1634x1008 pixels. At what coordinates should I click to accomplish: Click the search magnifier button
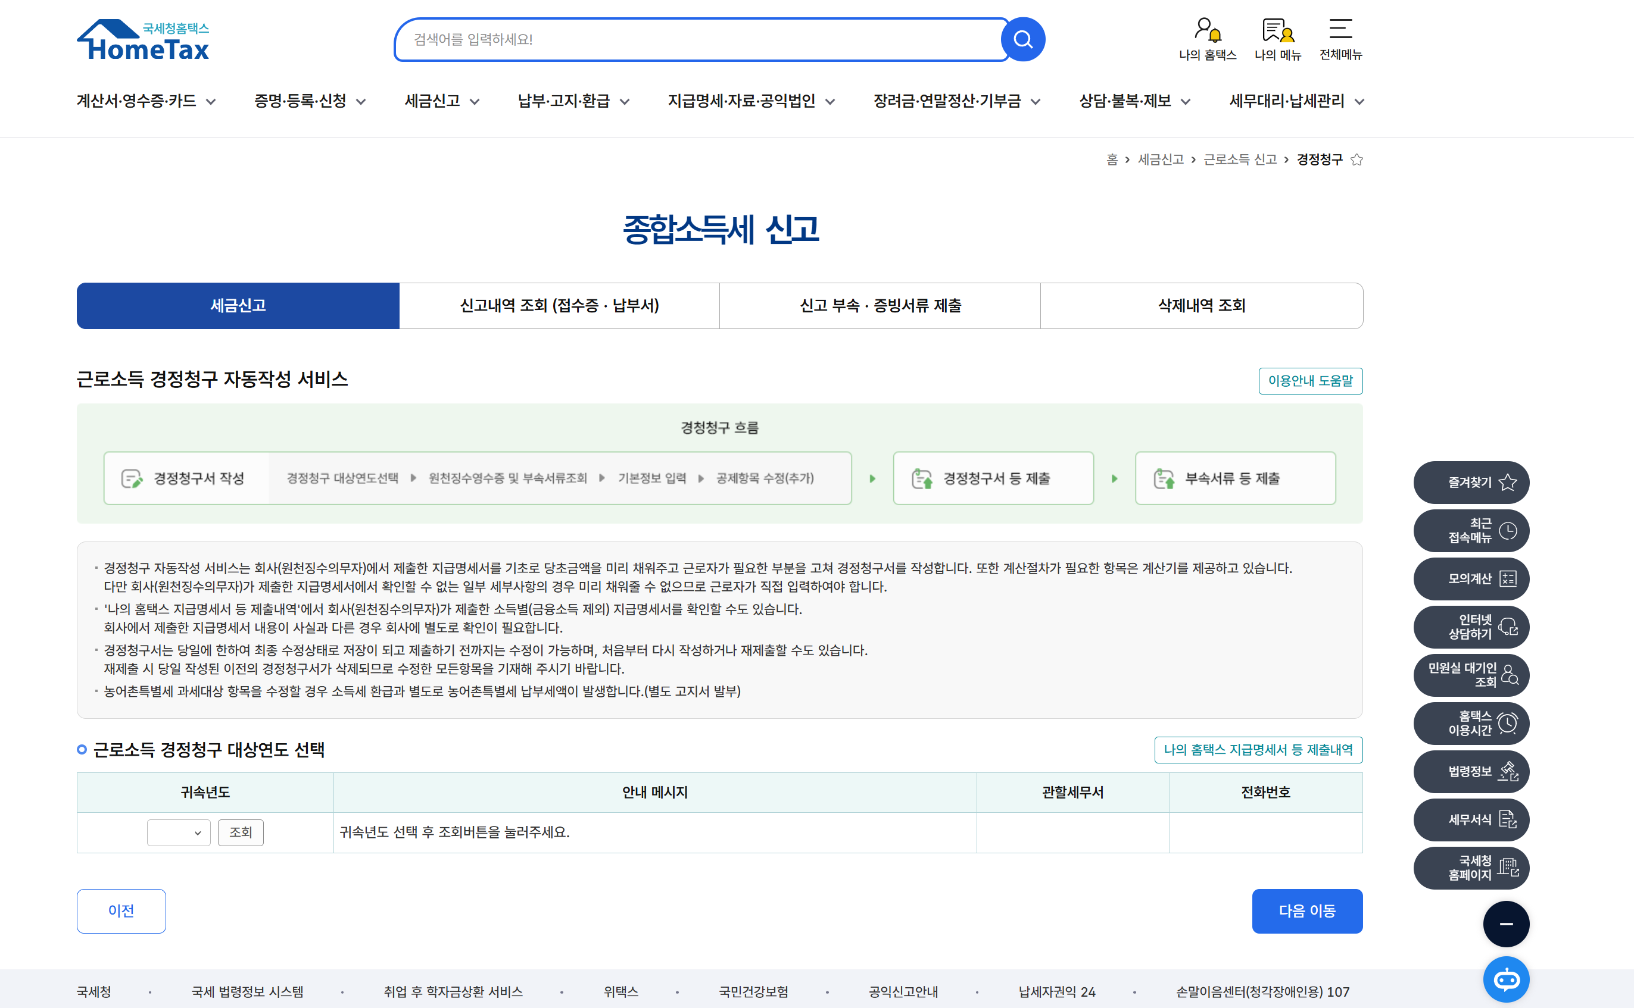[1022, 39]
